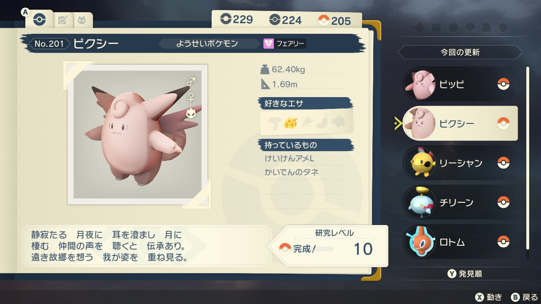Image resolution: width=541 pixels, height=304 pixels.
Task: Click the height ruler icon beside 1.69m
Action: click(x=265, y=84)
